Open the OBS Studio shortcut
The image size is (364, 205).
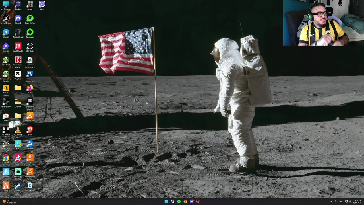(30, 47)
